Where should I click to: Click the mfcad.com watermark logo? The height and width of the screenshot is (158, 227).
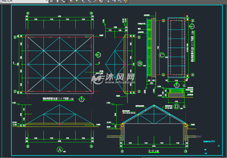(x=114, y=78)
